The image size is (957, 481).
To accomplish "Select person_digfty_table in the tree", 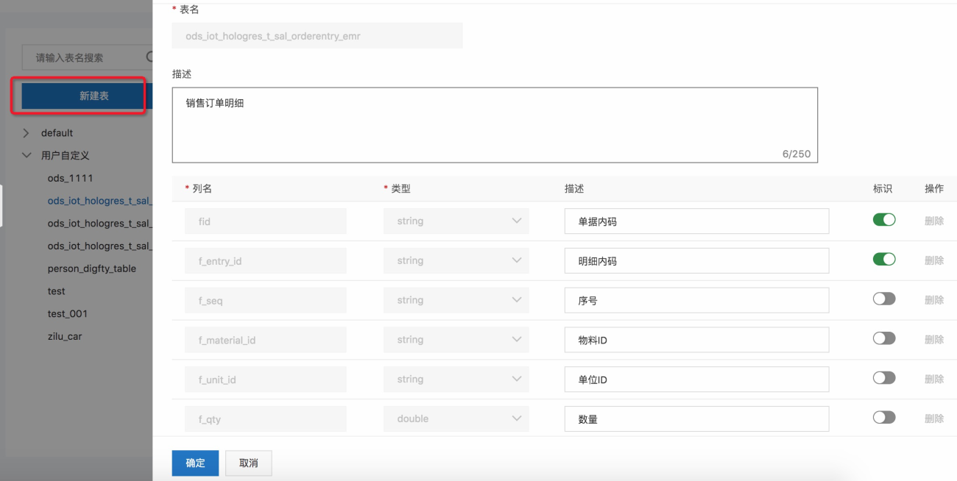I will [x=92, y=268].
